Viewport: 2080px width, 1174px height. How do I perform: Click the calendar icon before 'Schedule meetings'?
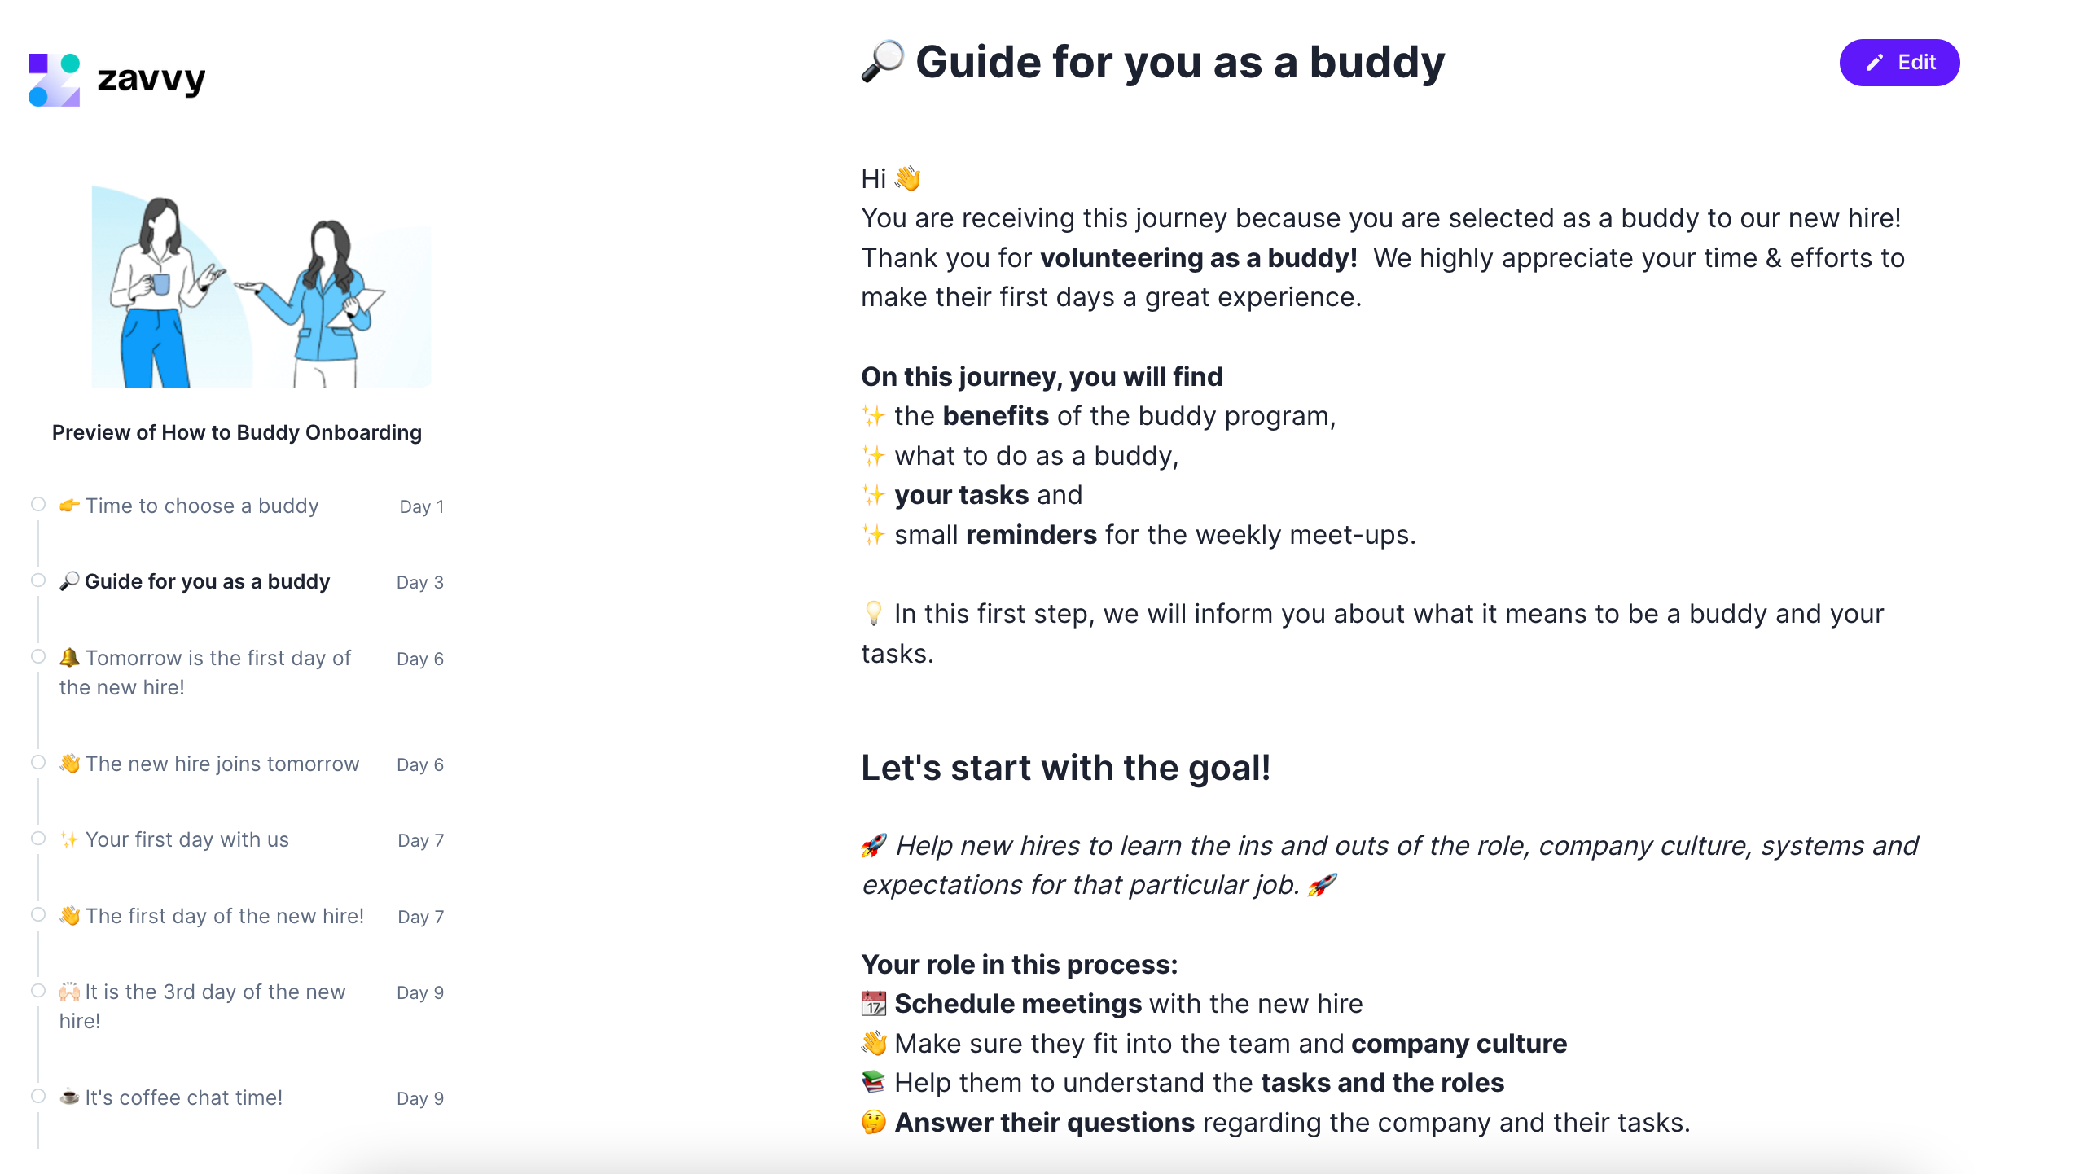click(x=873, y=1003)
